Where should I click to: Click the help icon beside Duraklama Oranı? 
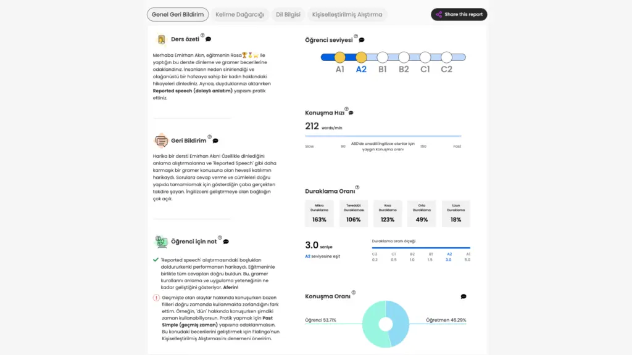(x=357, y=187)
